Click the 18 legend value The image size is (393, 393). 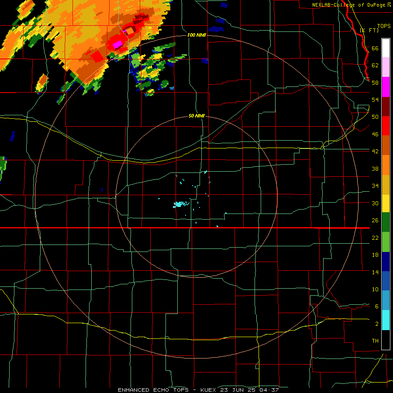[x=375, y=255]
